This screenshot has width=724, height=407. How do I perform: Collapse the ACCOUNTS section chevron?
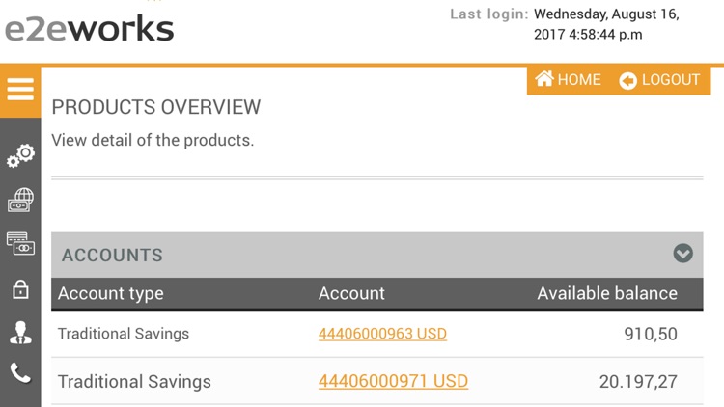pyautogui.click(x=682, y=254)
